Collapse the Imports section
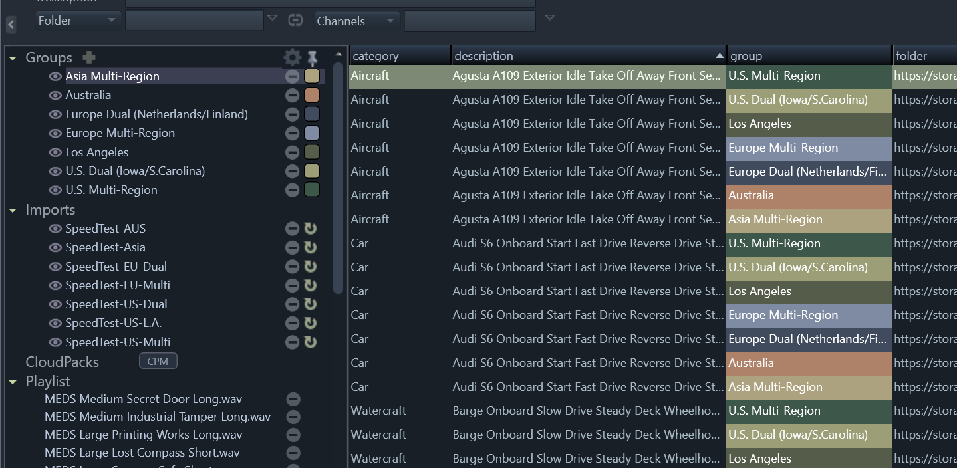Screen dimensions: 957x468 click(13, 211)
